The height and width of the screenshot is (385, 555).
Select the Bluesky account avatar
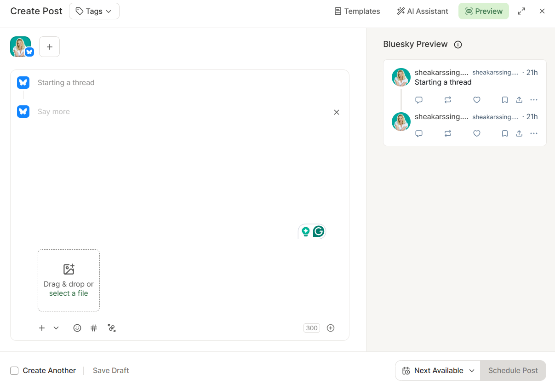point(21,46)
